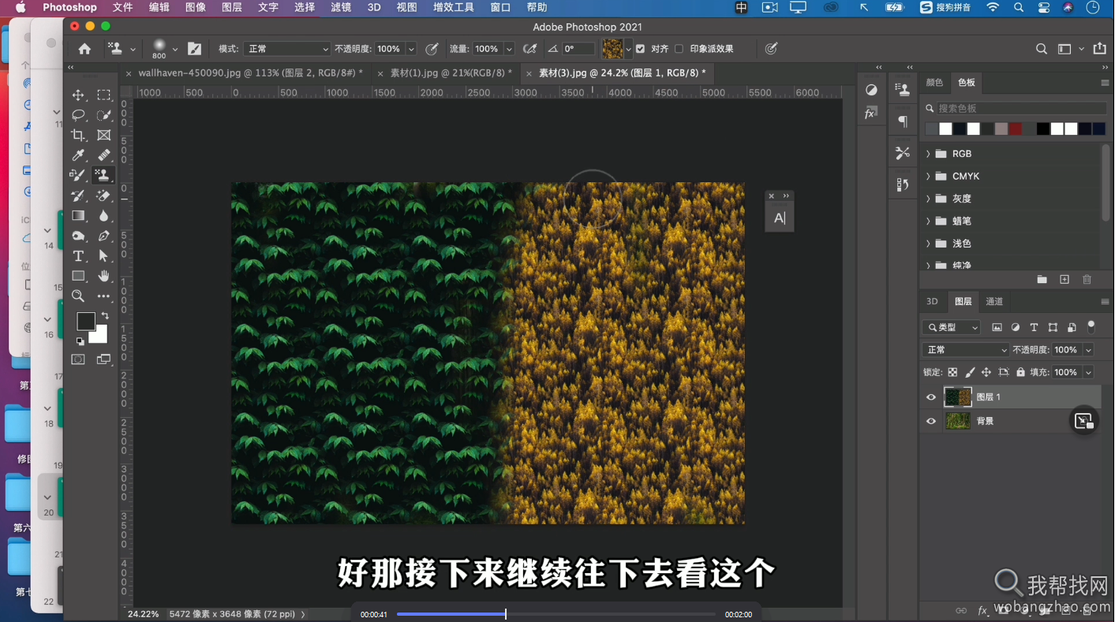The width and height of the screenshot is (1115, 622).
Task: Open the 图层 menu in menu bar
Action: click(232, 7)
